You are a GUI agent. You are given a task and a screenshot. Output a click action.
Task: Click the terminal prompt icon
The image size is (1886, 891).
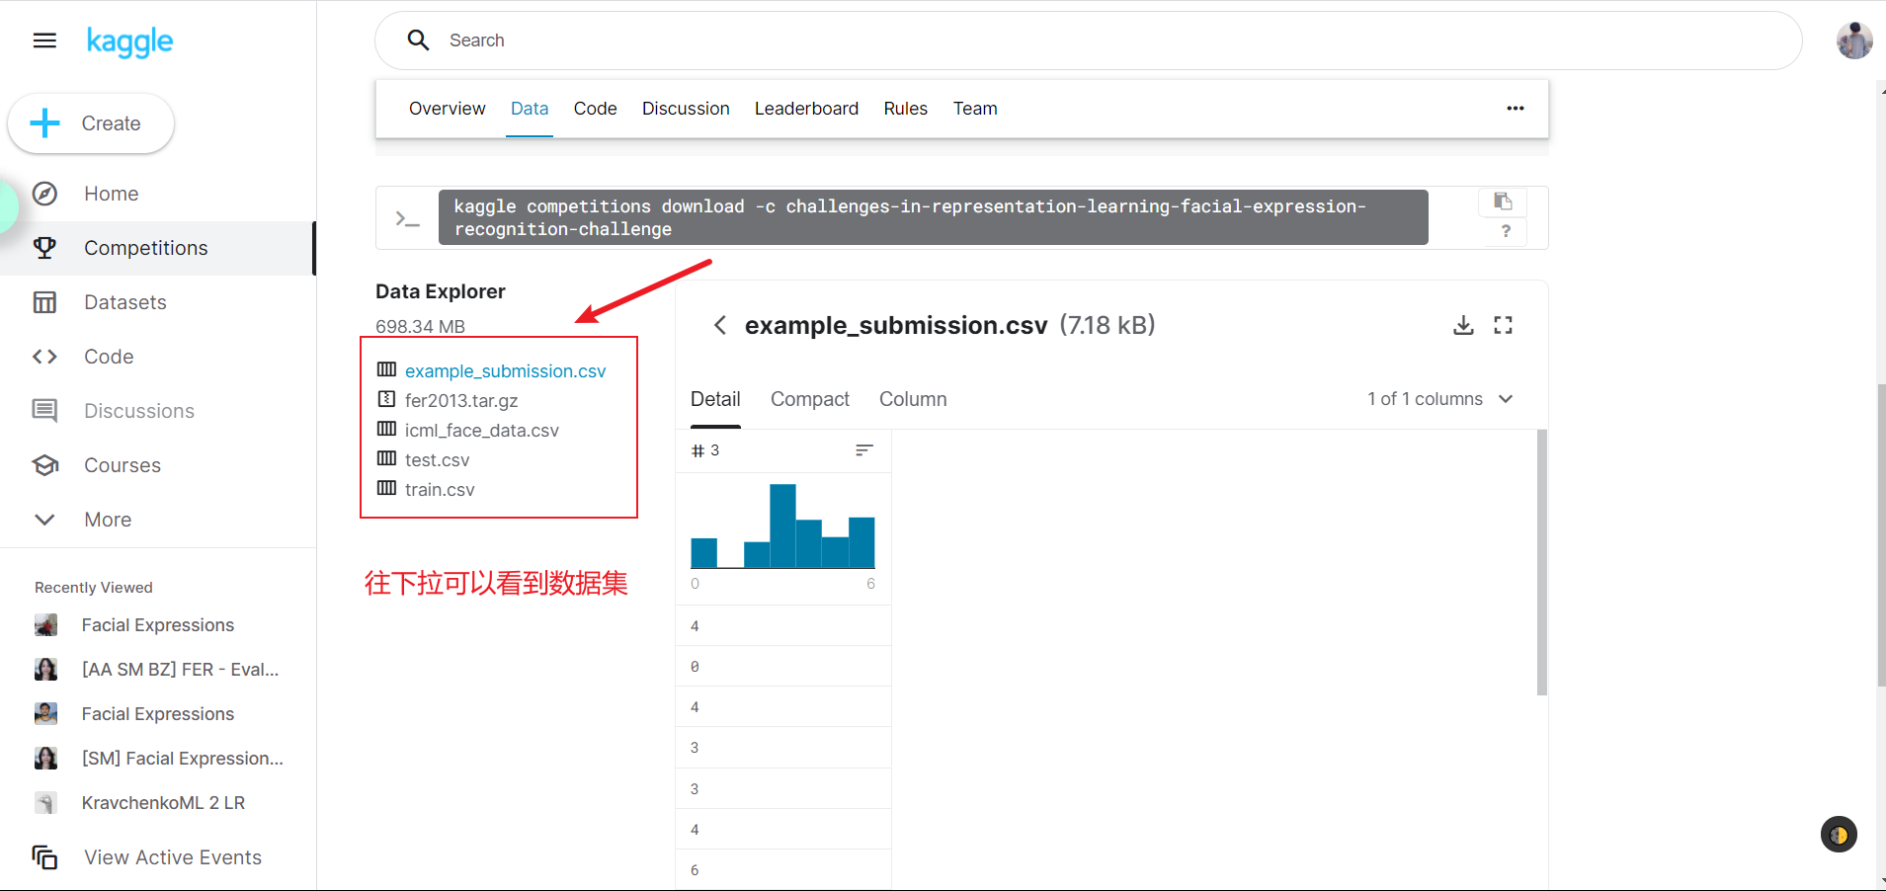[x=407, y=219]
